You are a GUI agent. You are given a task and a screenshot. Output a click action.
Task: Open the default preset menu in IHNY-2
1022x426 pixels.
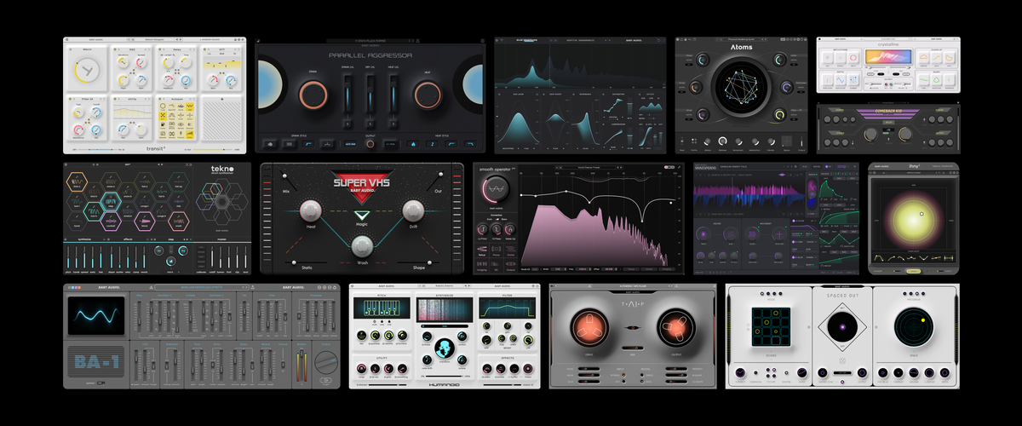pos(914,172)
